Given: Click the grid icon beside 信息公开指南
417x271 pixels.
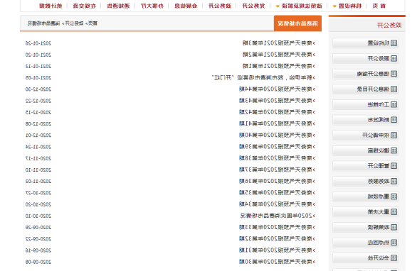Looking at the screenshot, I should click(x=394, y=74).
